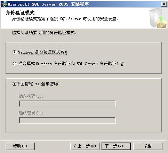Click the 输入密码 password field
Image resolution: width=168 pixels, height=153 pixels.
67,104
